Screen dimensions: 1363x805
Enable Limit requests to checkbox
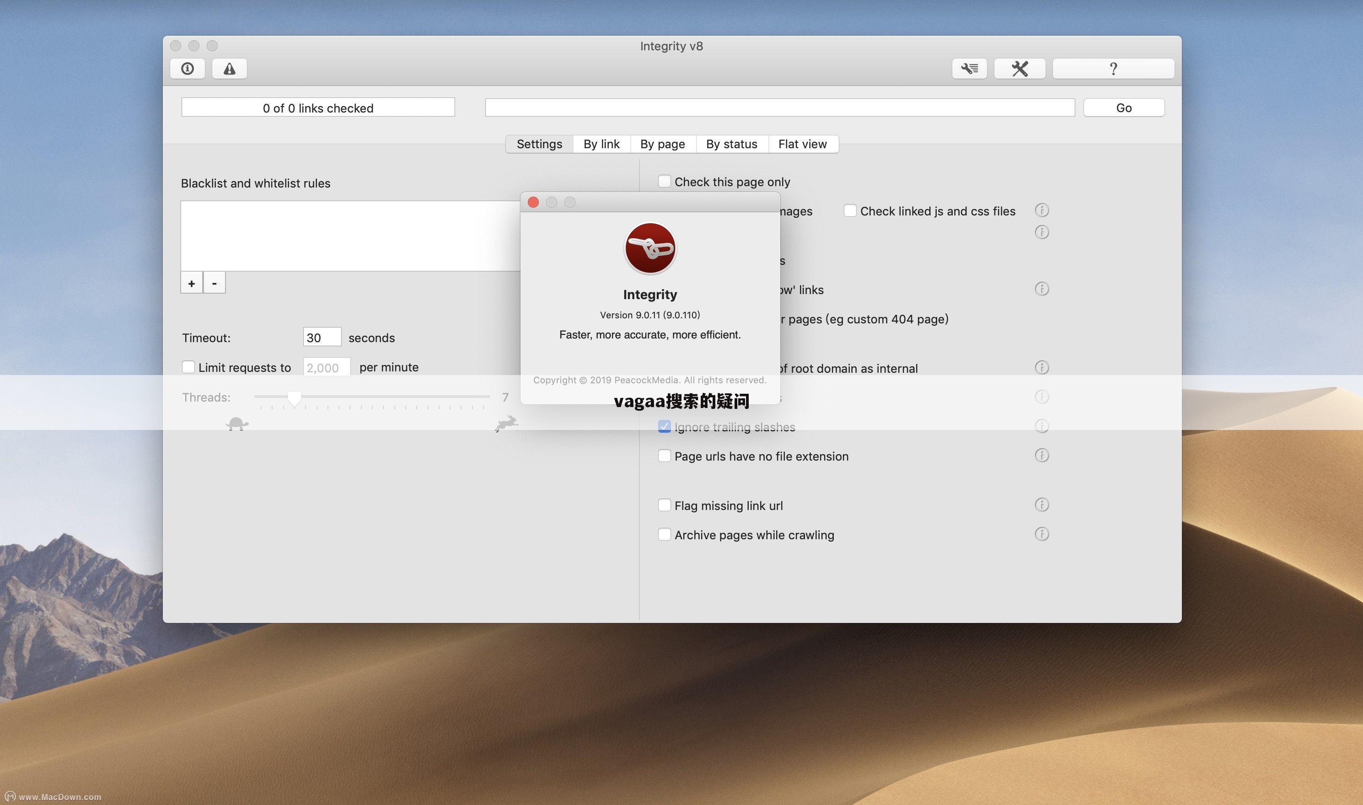pyautogui.click(x=188, y=367)
